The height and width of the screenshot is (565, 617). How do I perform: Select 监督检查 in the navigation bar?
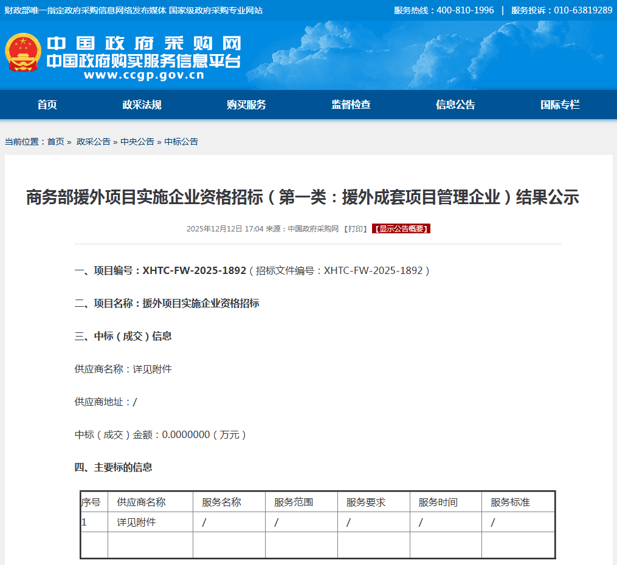pyautogui.click(x=351, y=104)
